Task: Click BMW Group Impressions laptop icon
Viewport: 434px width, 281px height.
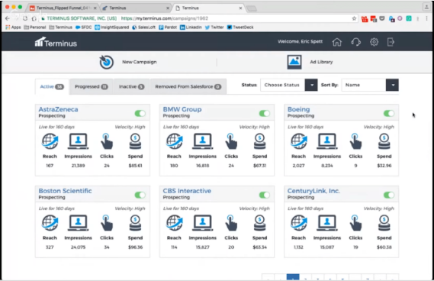Action: point(203,141)
